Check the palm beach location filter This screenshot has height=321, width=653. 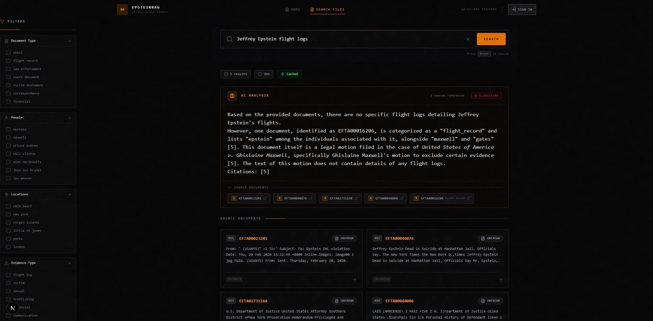click(x=9, y=206)
